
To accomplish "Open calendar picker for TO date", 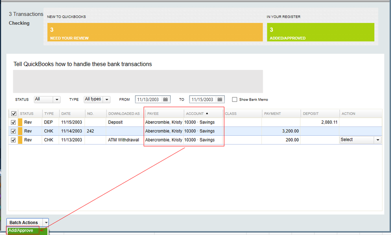I will point(220,99).
